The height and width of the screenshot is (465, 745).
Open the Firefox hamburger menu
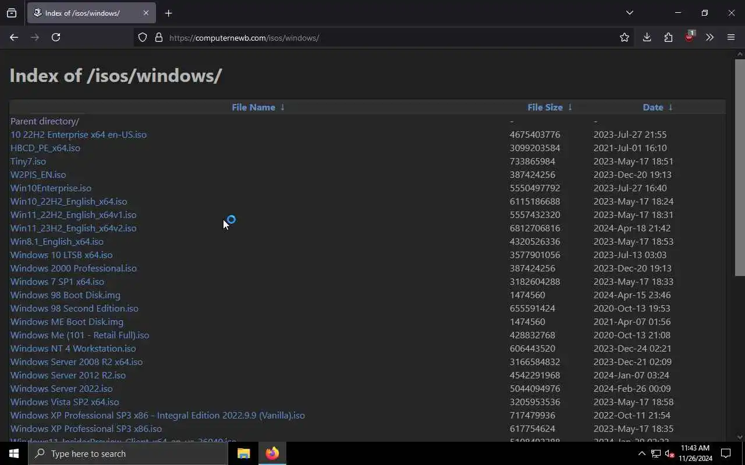point(731,37)
